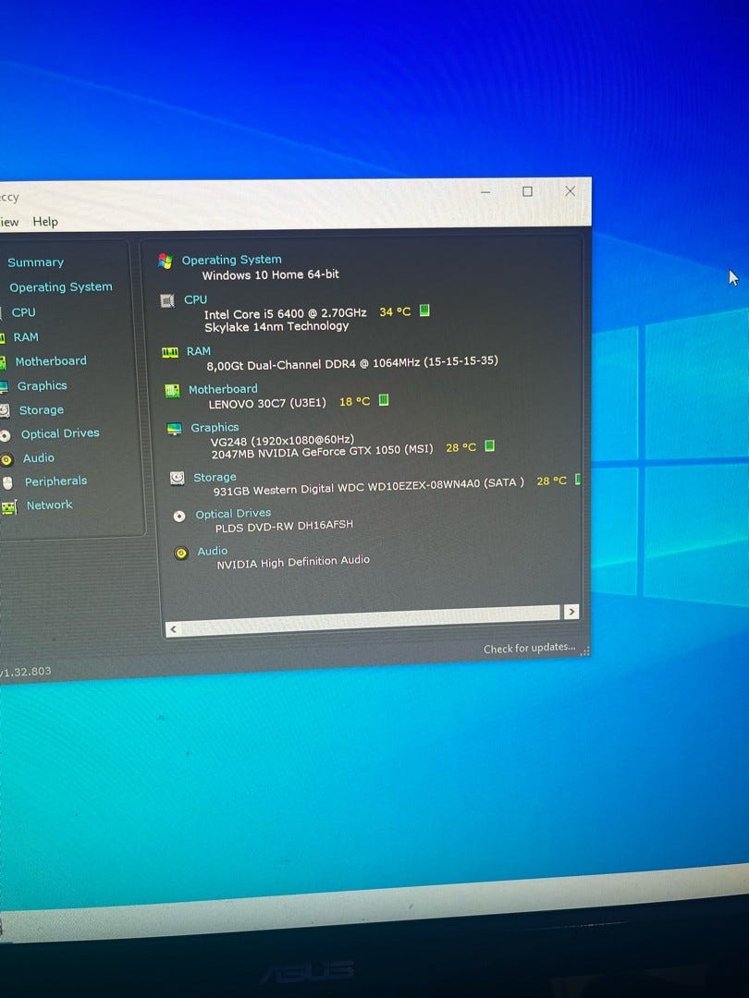Viewport: 749px width, 998px height.
Task: Select Motherboard in the sidebar
Action: [51, 361]
